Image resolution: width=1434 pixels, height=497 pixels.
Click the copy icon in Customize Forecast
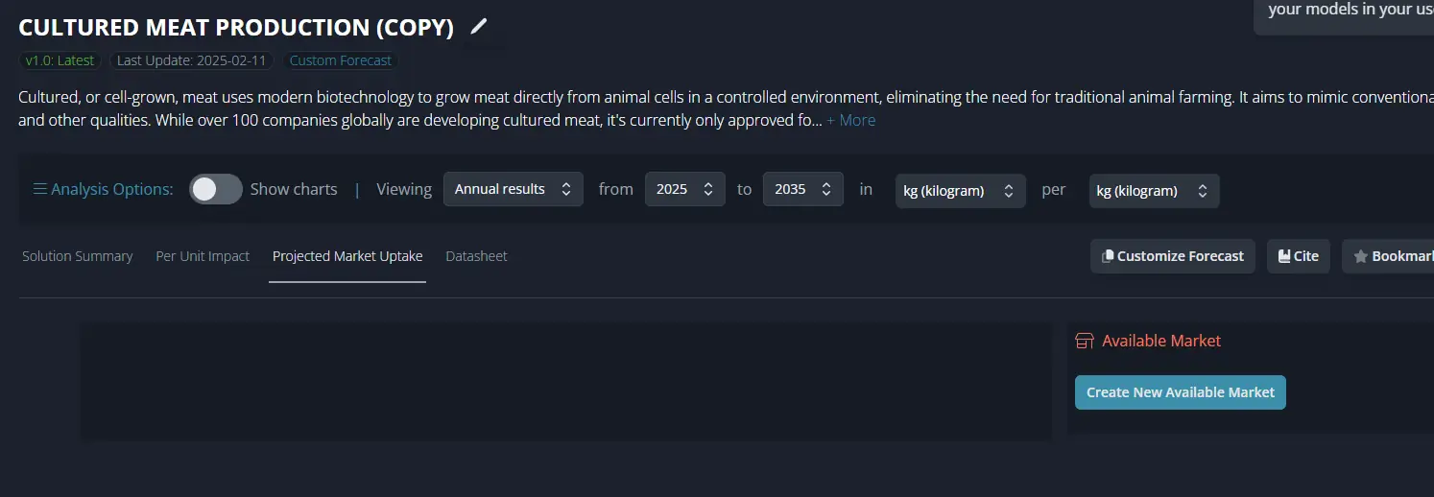[1108, 256]
